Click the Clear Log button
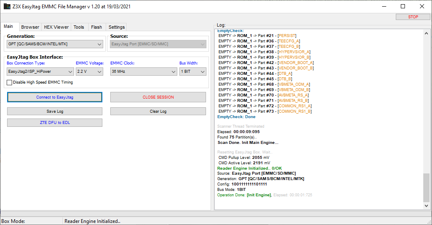 pos(158,111)
